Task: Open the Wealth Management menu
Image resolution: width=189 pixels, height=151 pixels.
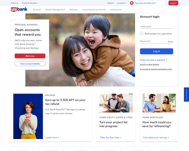Action: tap(55, 10)
